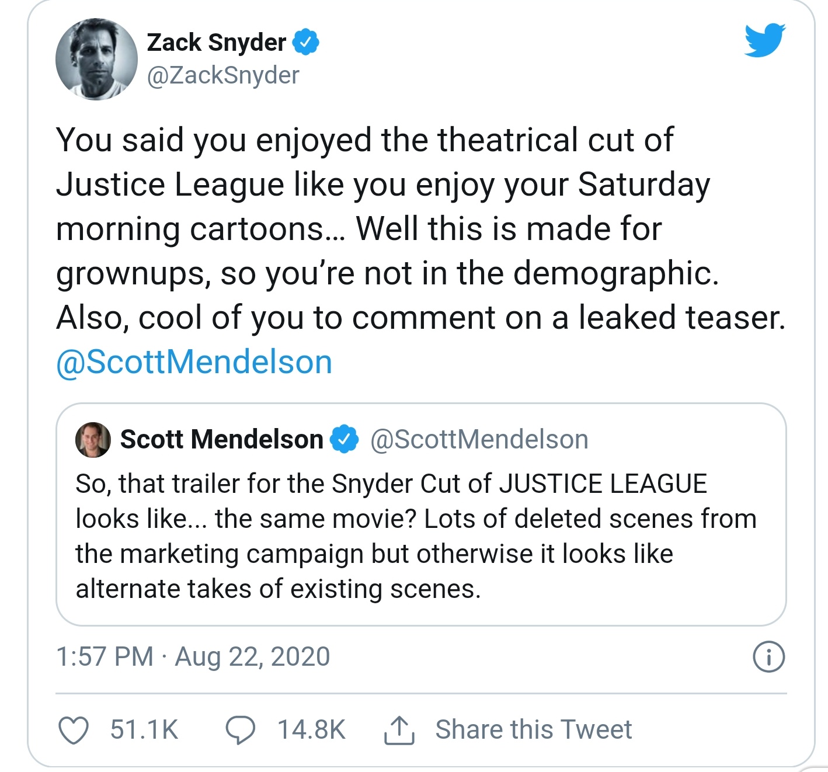
Task: Click the 14.8K replies count
Action: coord(311,730)
